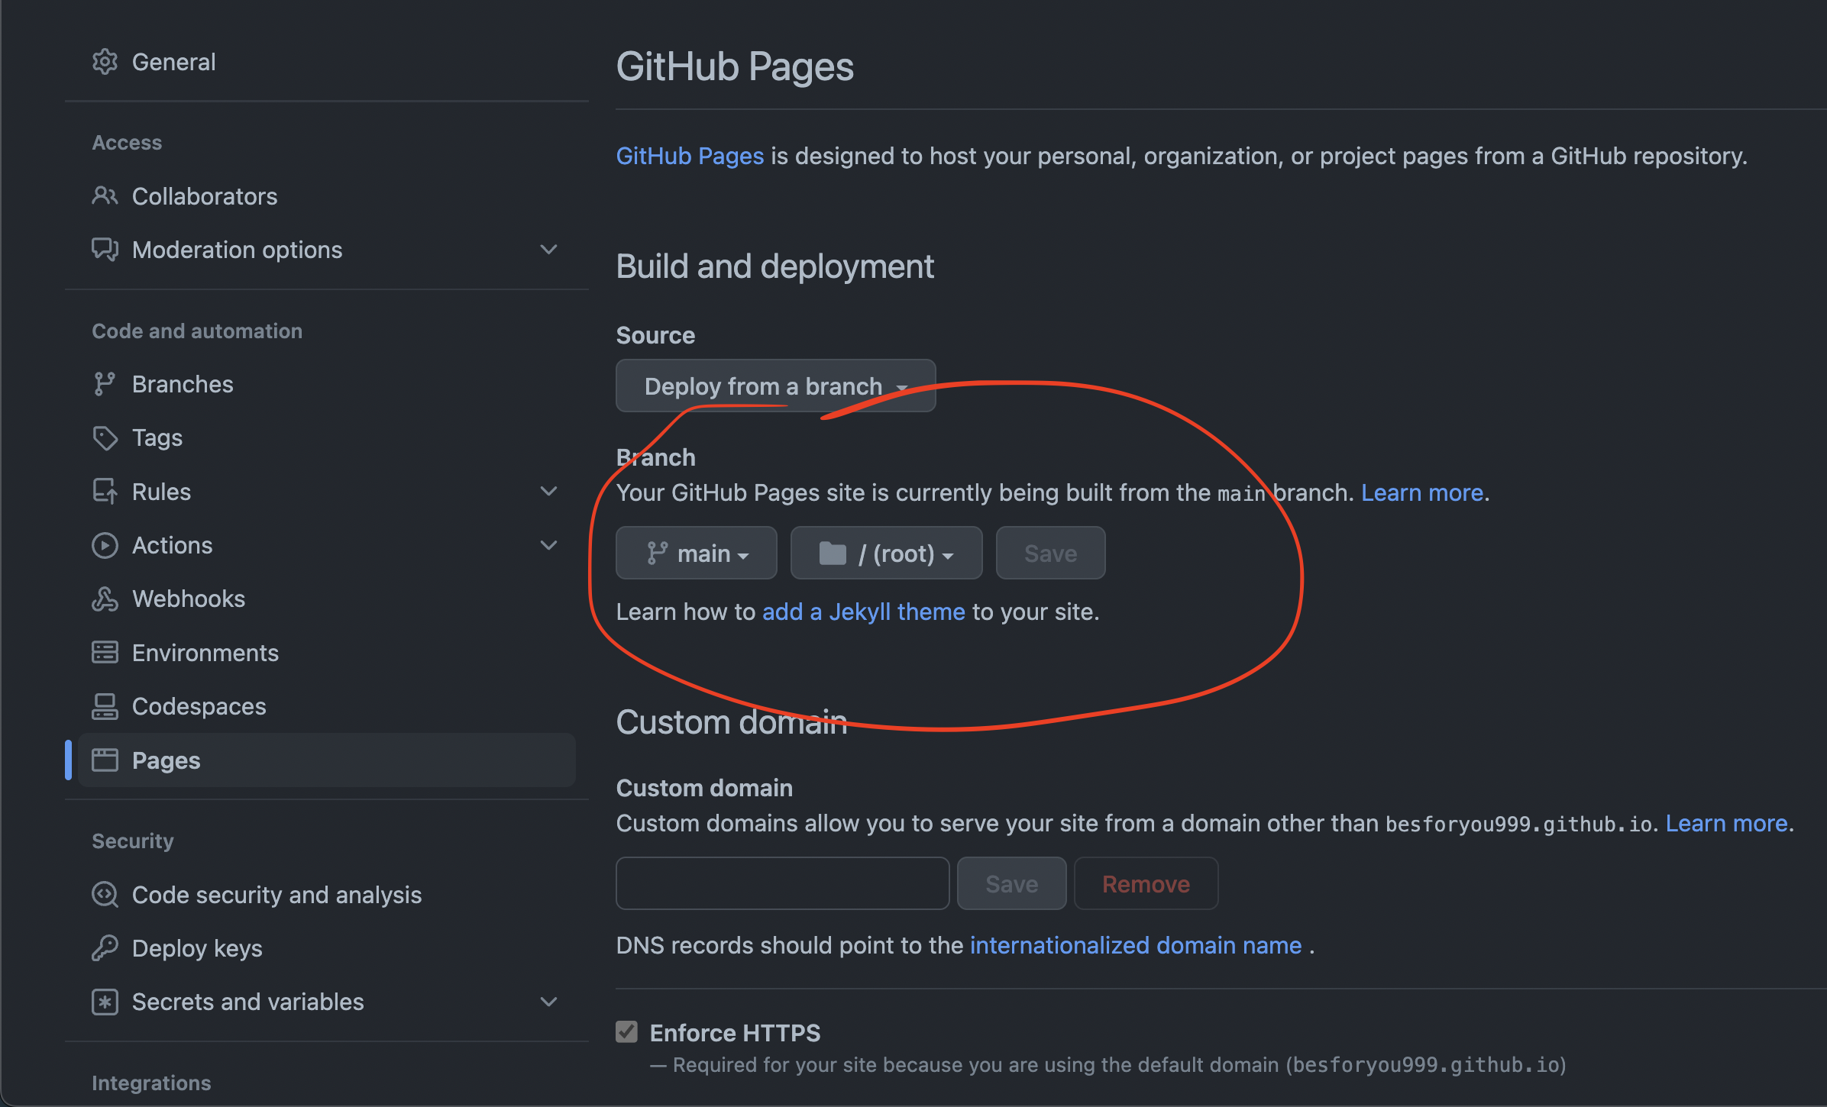The image size is (1827, 1107).
Task: Click the Security section label
Action: pos(133,841)
